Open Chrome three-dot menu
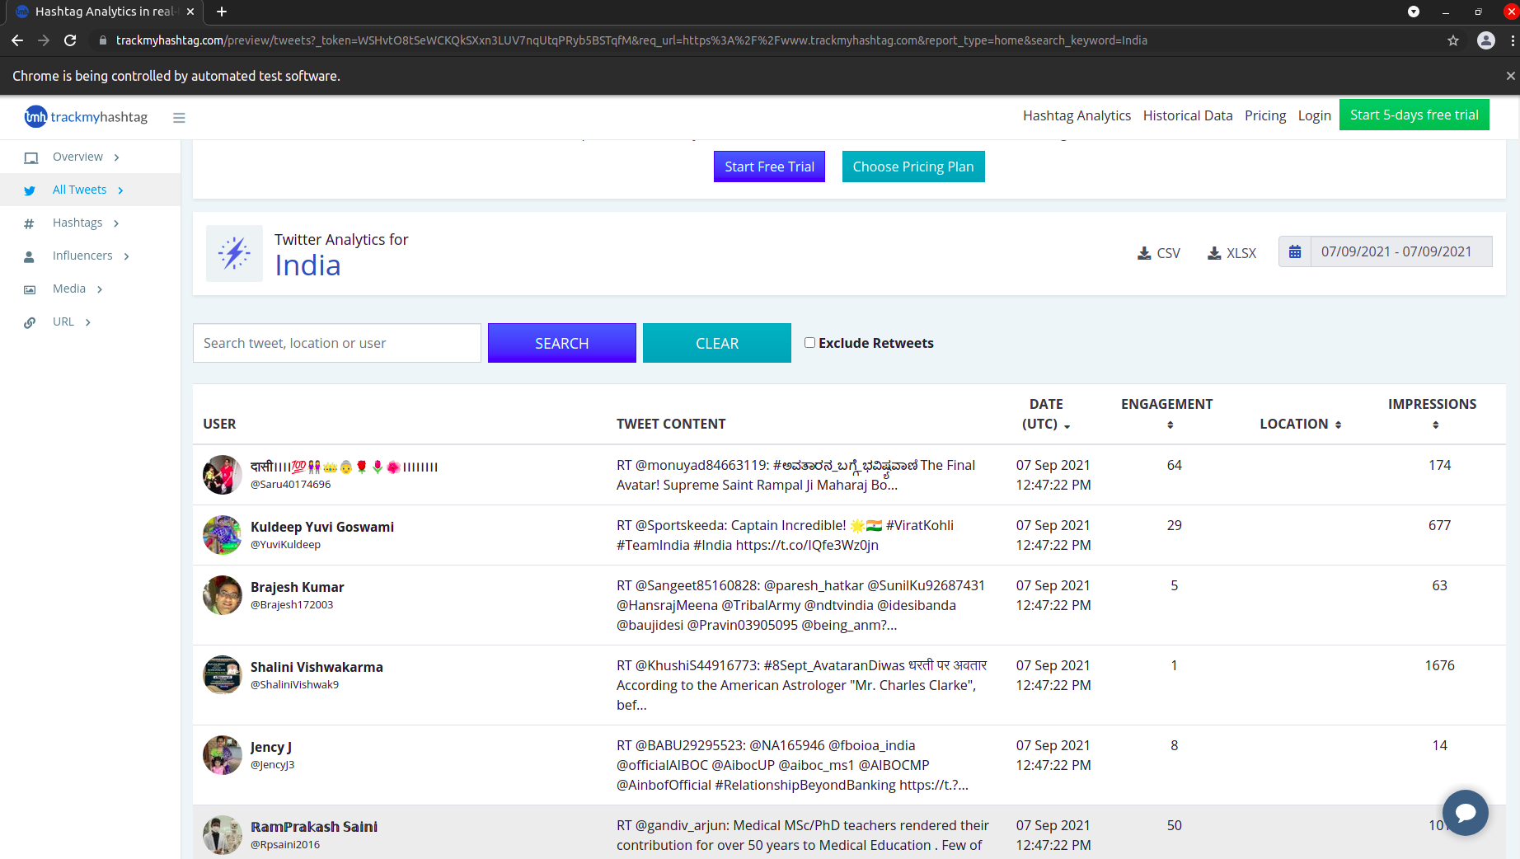 coord(1513,40)
